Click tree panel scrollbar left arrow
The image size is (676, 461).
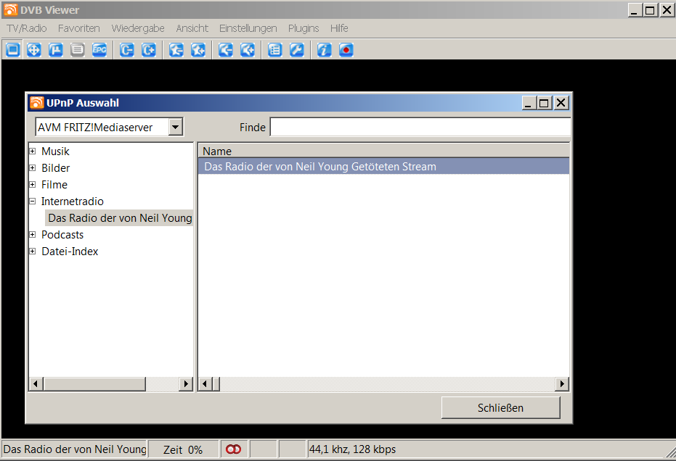point(36,383)
